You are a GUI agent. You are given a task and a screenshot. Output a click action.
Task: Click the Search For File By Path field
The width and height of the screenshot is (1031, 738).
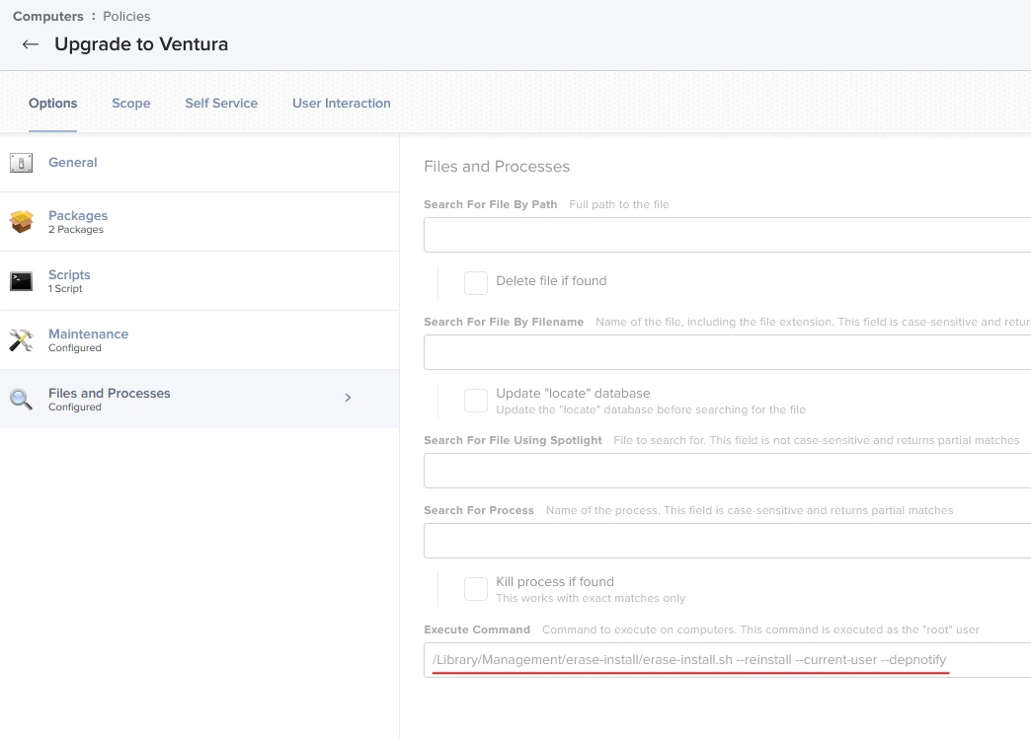coord(727,235)
